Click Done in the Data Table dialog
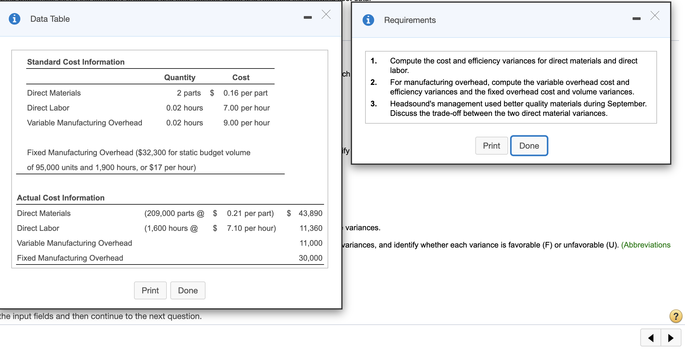Viewport: 685px width, 350px height. click(188, 290)
